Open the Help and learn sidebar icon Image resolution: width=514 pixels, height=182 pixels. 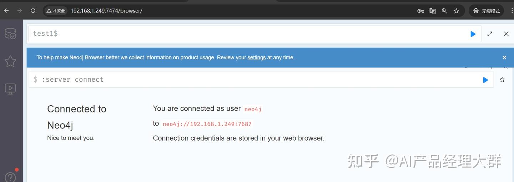(10, 177)
